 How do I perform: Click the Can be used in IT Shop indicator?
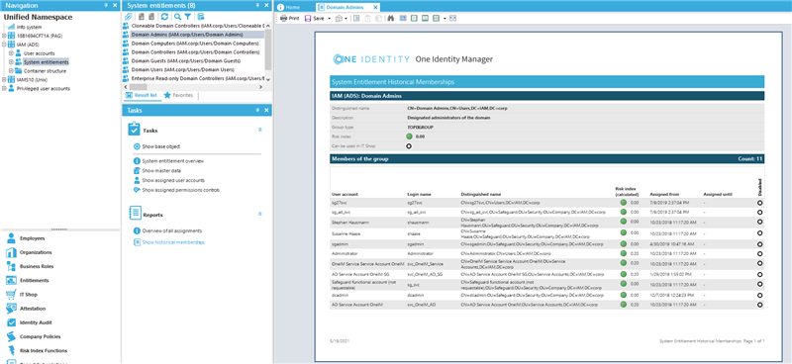(409, 146)
